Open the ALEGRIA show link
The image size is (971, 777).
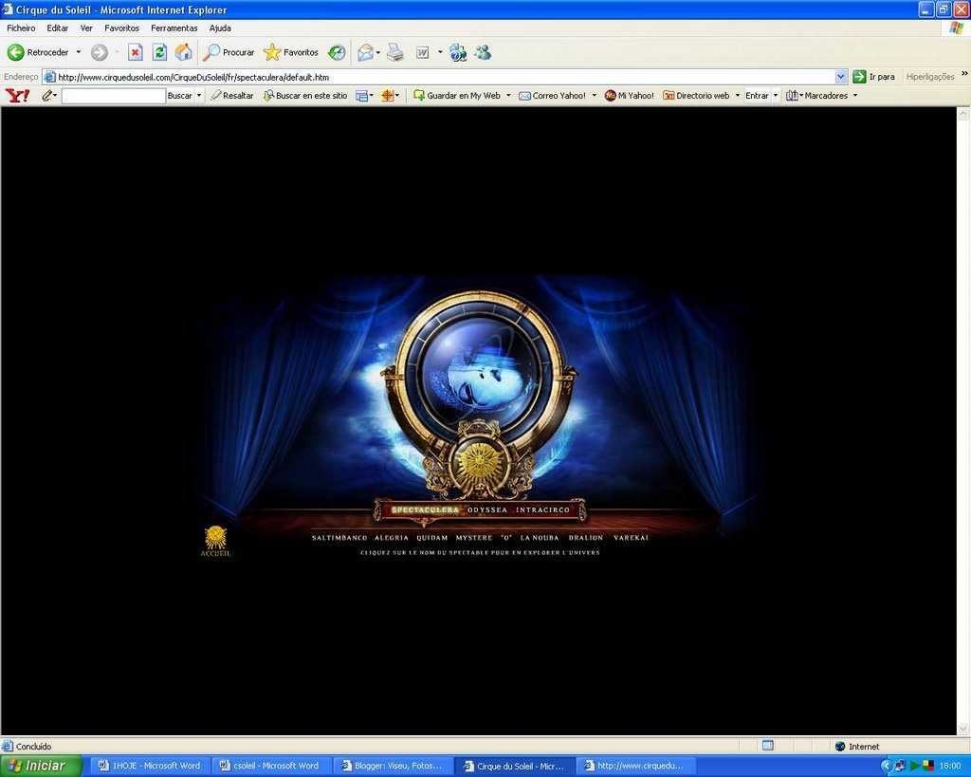pyautogui.click(x=392, y=538)
